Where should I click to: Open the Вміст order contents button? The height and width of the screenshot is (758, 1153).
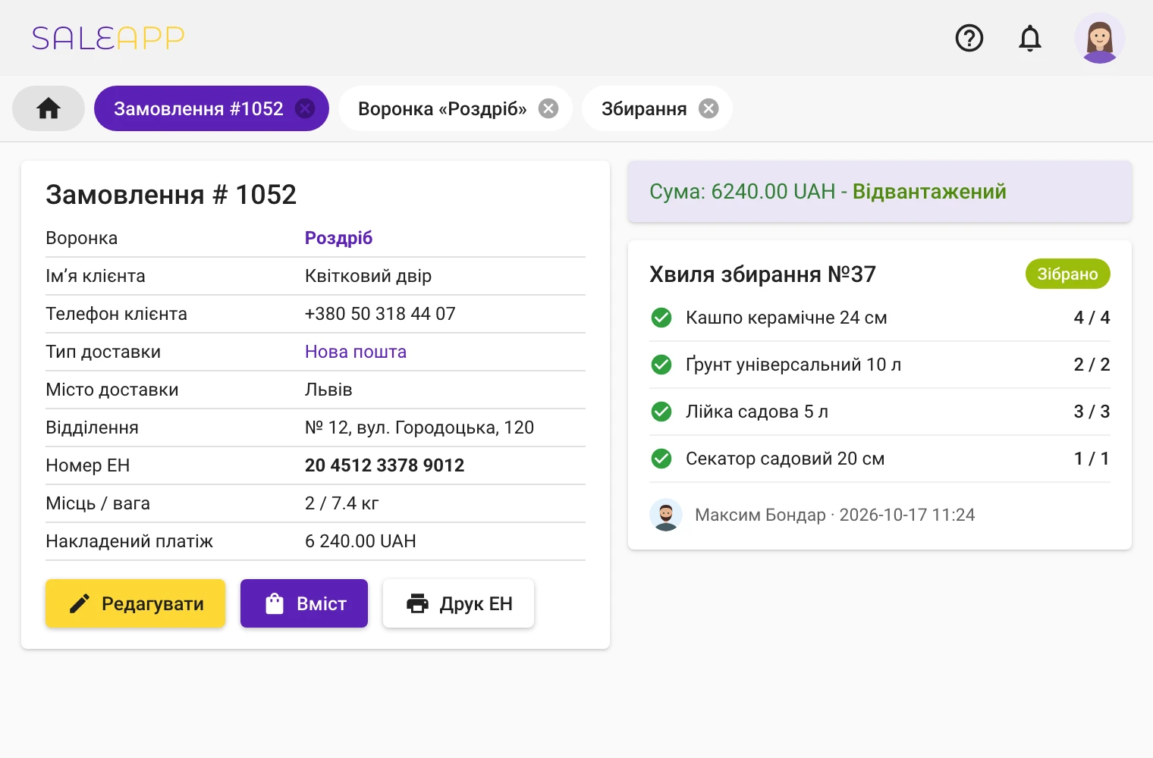pos(304,603)
